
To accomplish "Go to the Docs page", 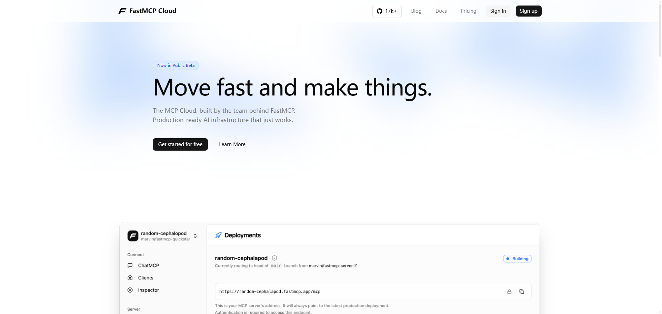I will 441,11.
